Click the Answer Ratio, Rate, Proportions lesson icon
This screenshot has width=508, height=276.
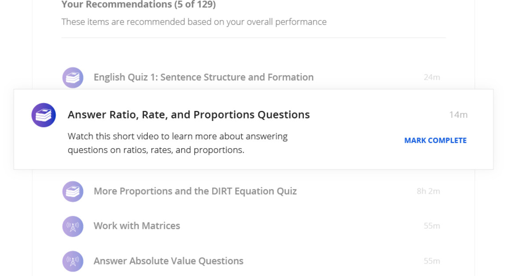43,115
